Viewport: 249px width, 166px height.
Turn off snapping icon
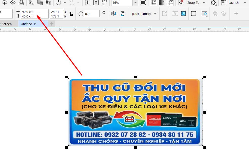[181, 3]
